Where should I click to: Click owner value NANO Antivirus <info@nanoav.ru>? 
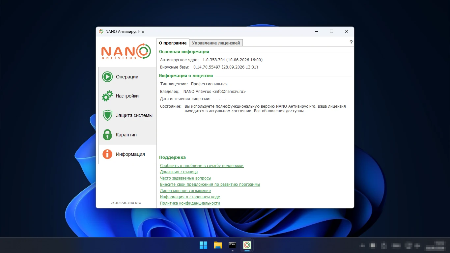coord(214,92)
